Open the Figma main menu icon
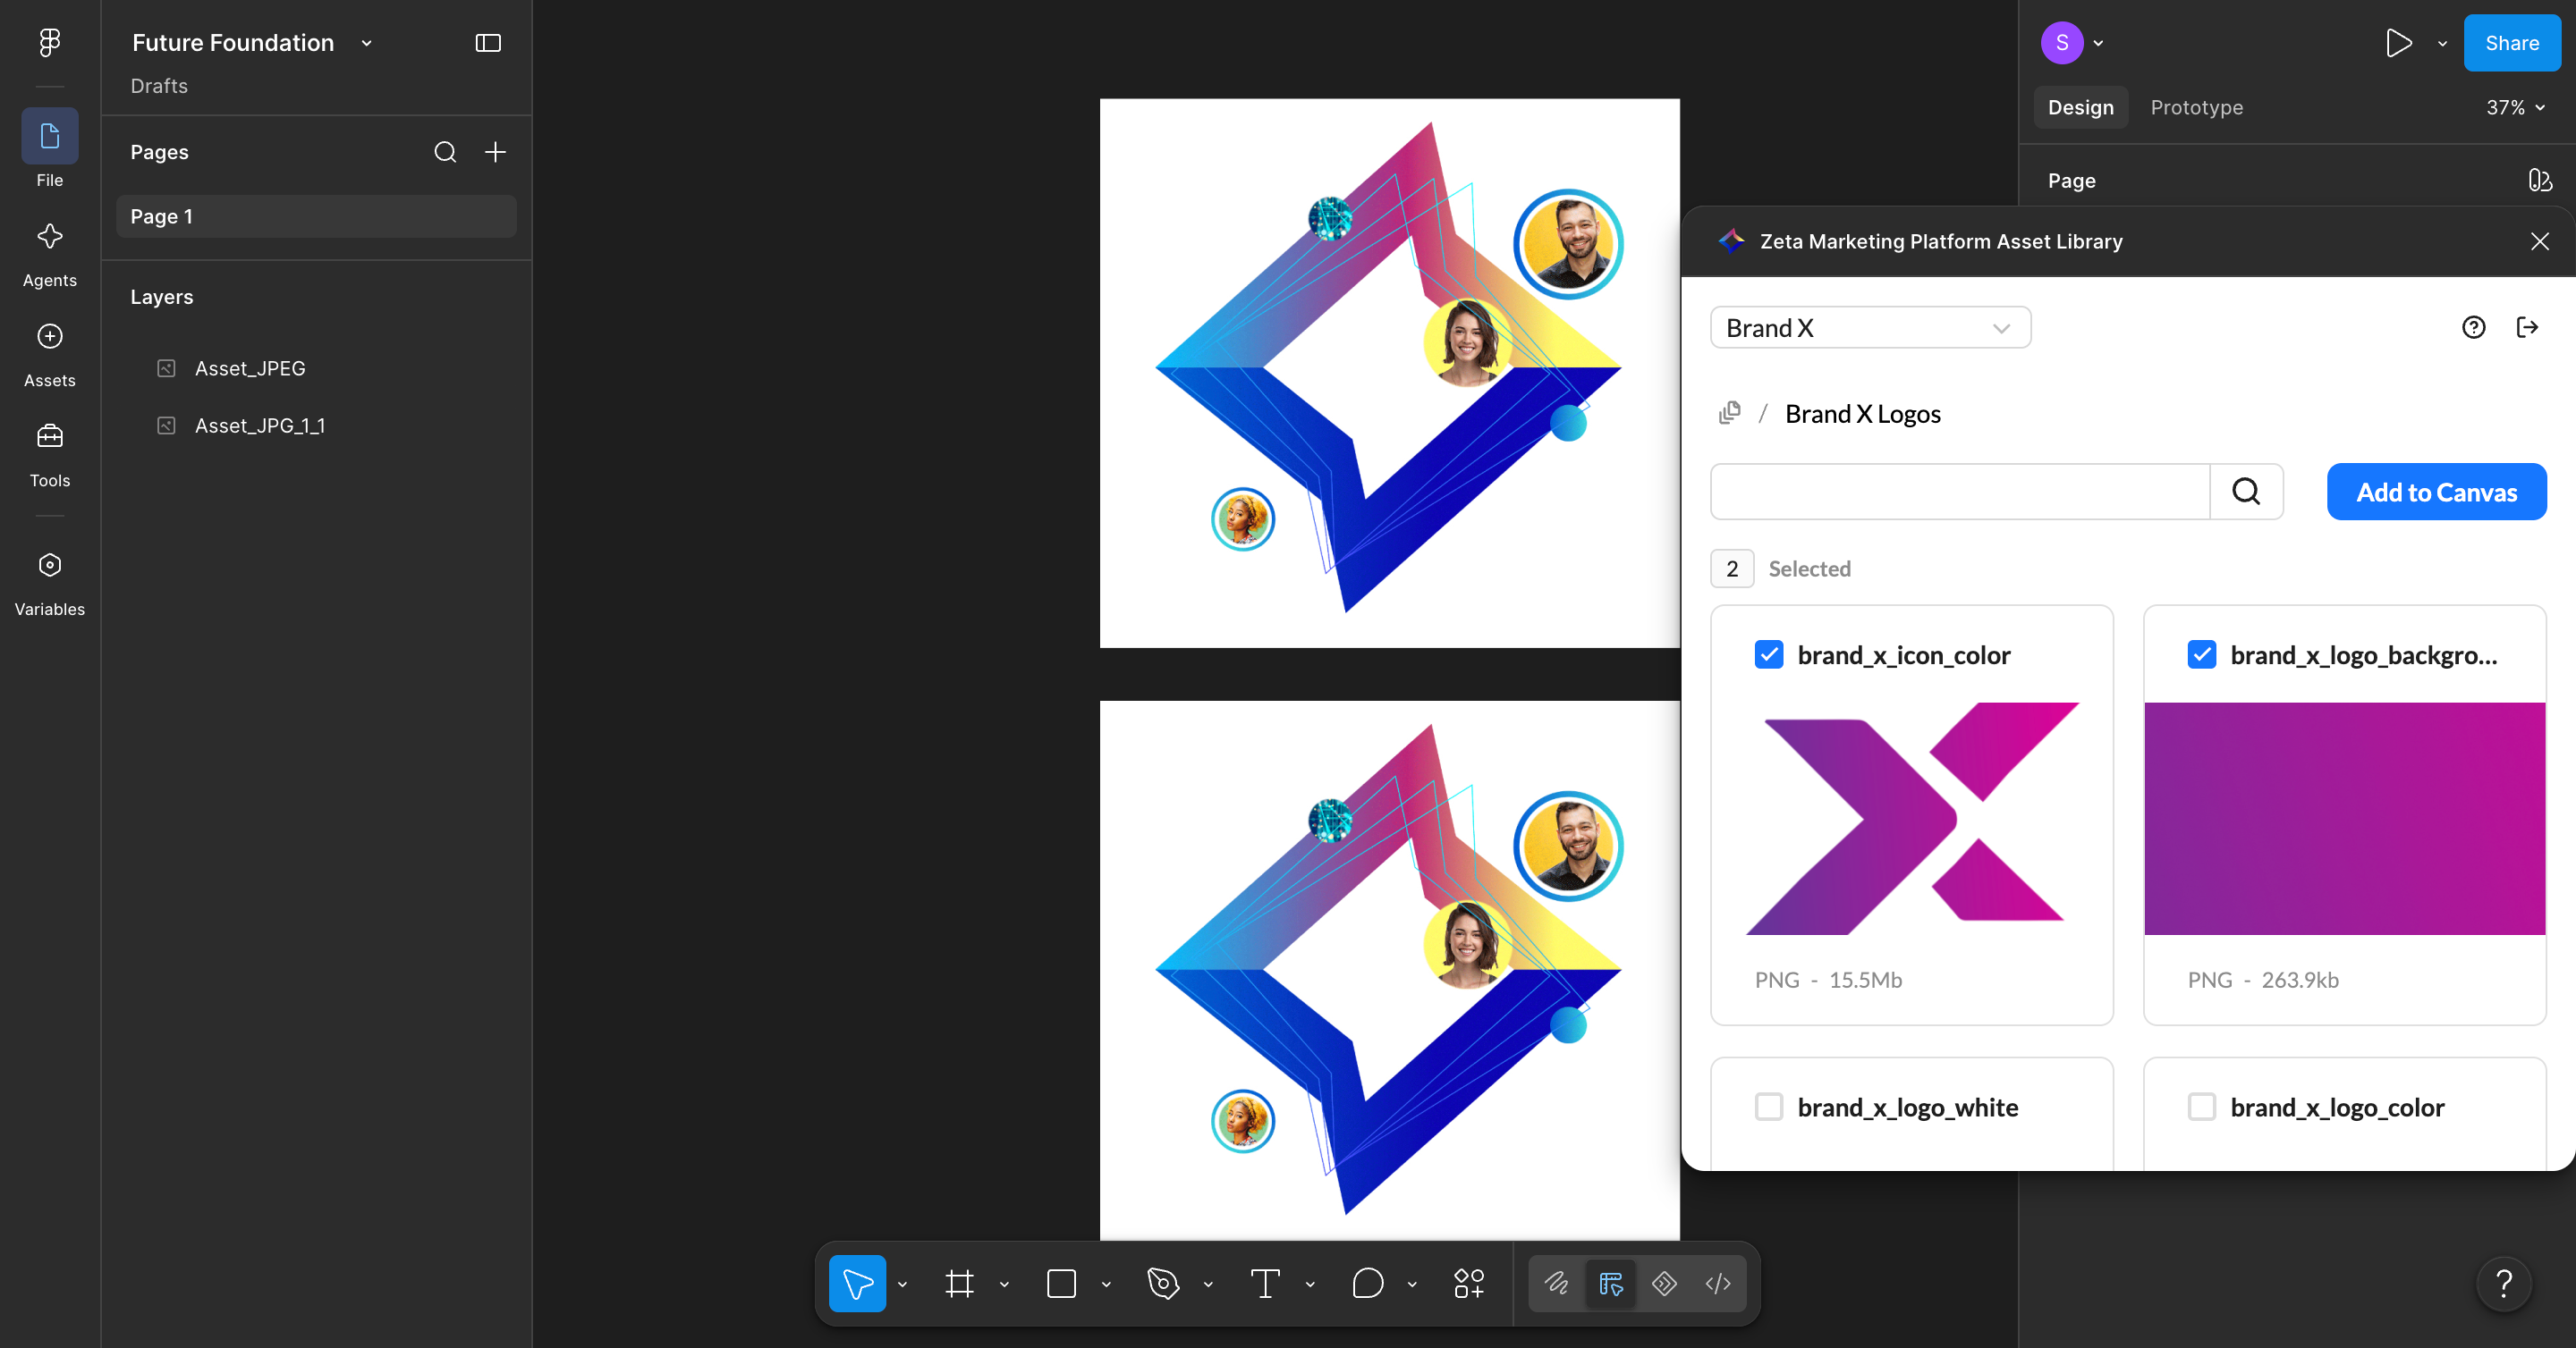This screenshot has width=2576, height=1348. [x=49, y=42]
